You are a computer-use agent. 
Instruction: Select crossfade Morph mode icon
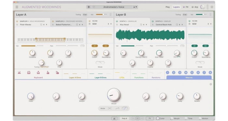[x=110, y=108]
